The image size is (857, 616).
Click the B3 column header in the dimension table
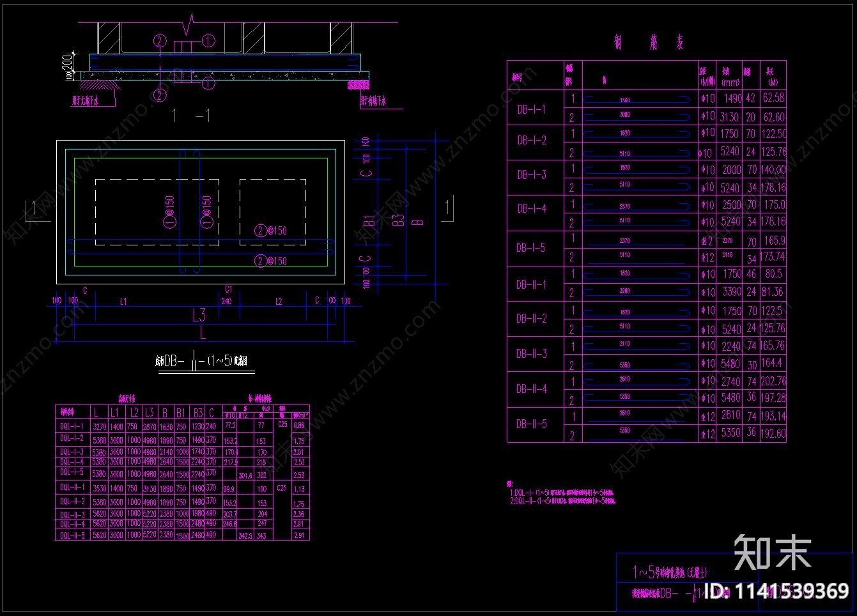[x=198, y=413]
